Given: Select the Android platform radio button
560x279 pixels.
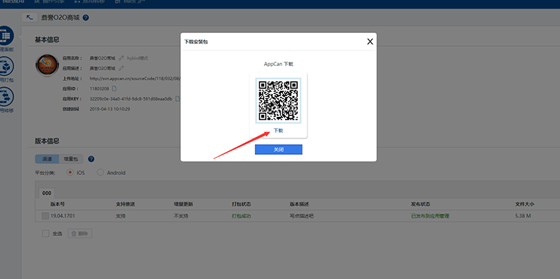Looking at the screenshot, I should coord(101,172).
